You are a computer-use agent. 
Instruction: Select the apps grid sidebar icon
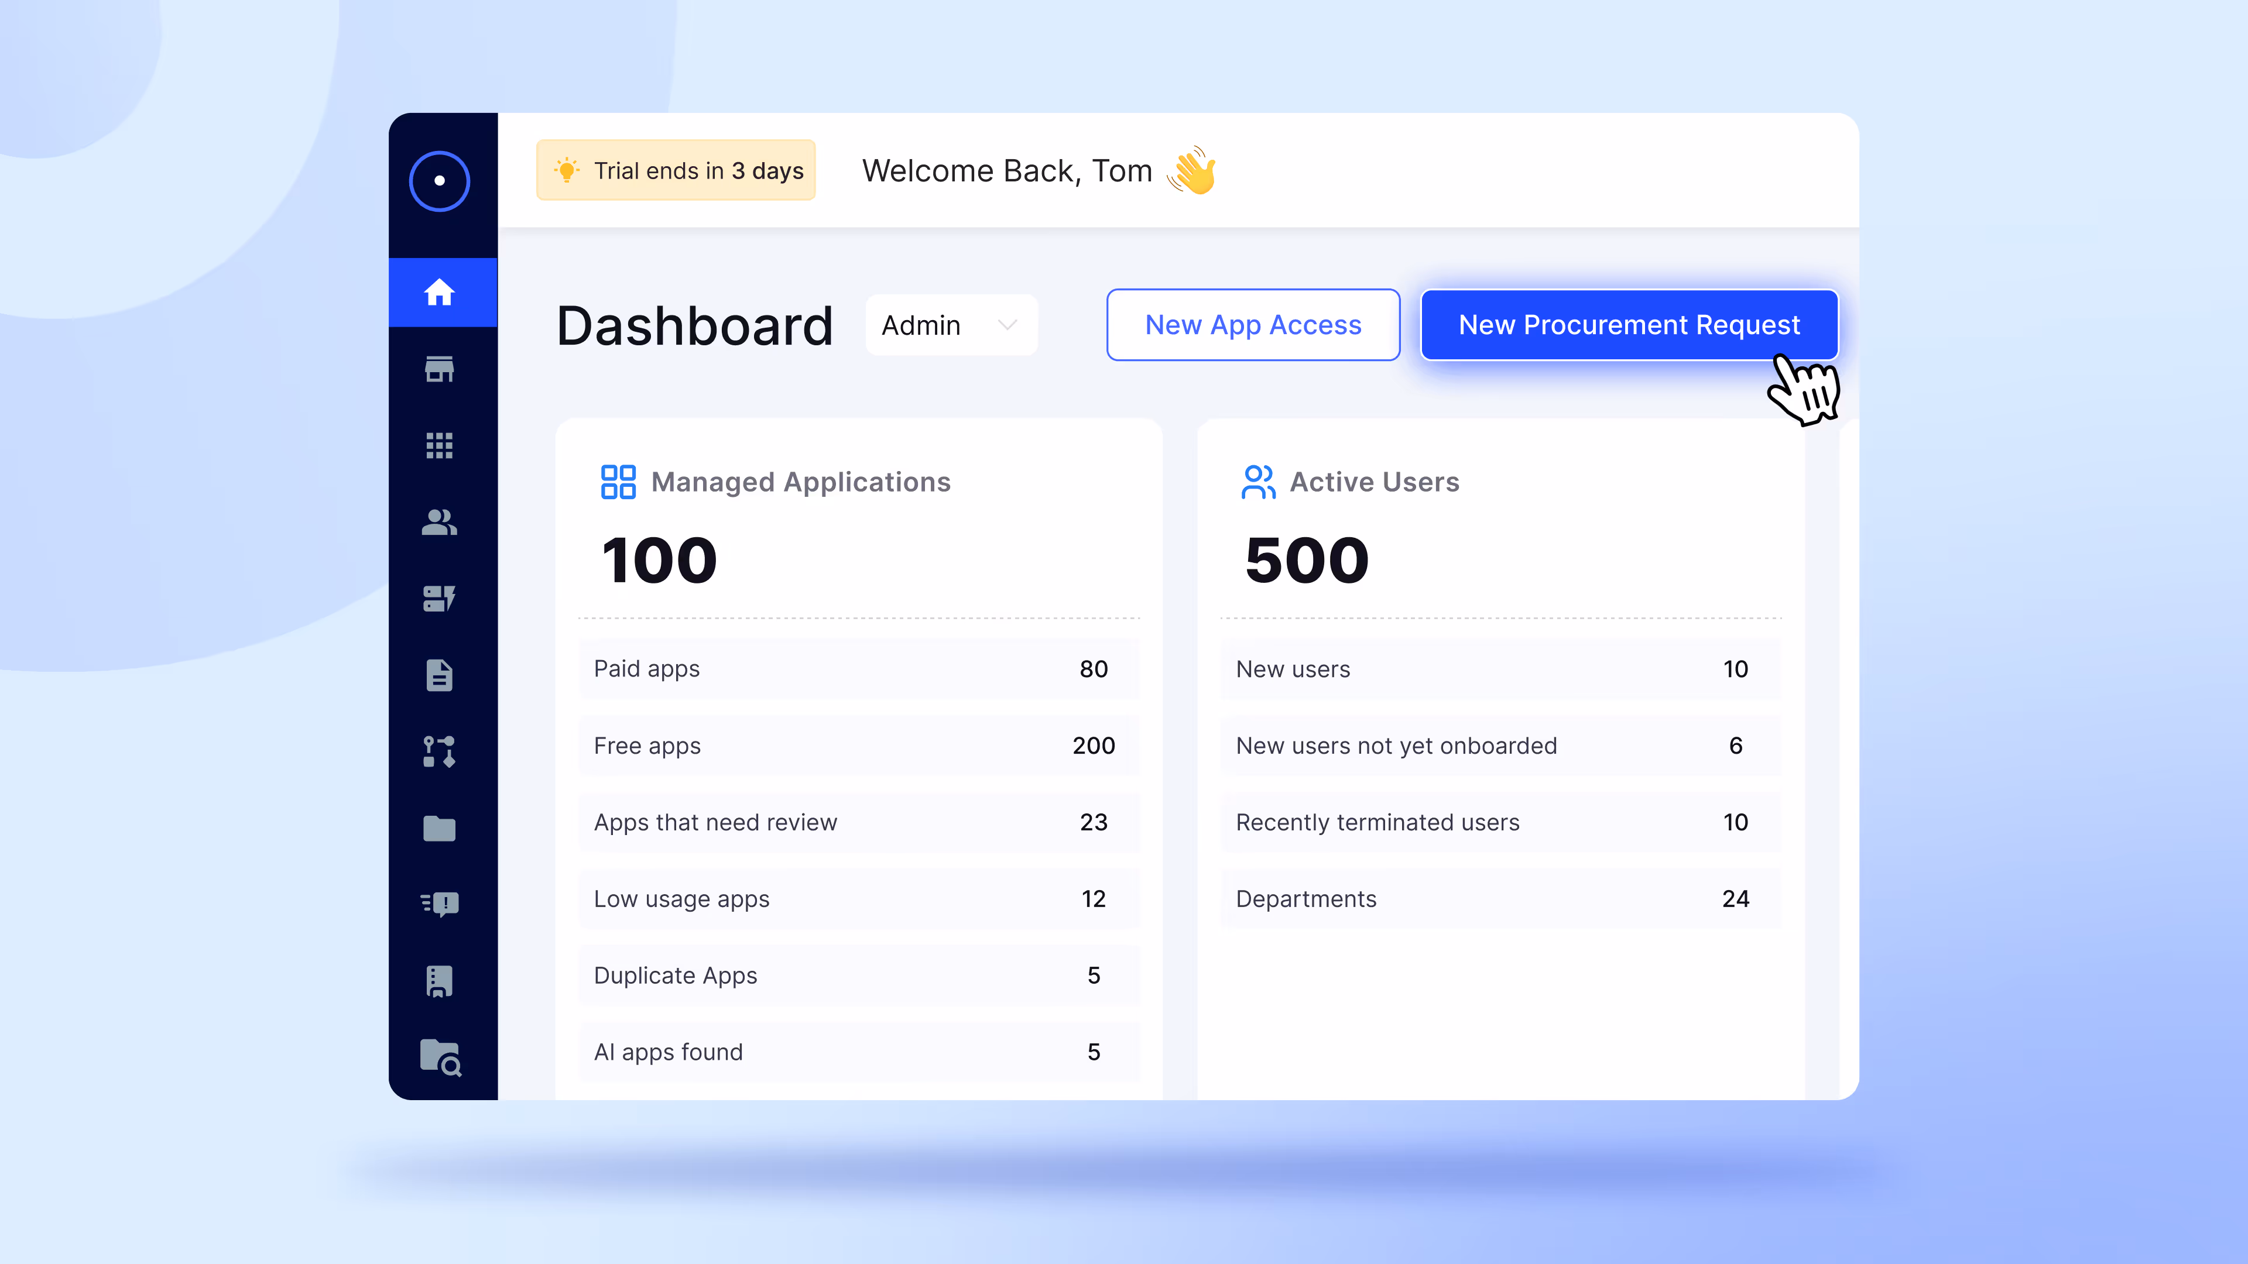click(439, 446)
